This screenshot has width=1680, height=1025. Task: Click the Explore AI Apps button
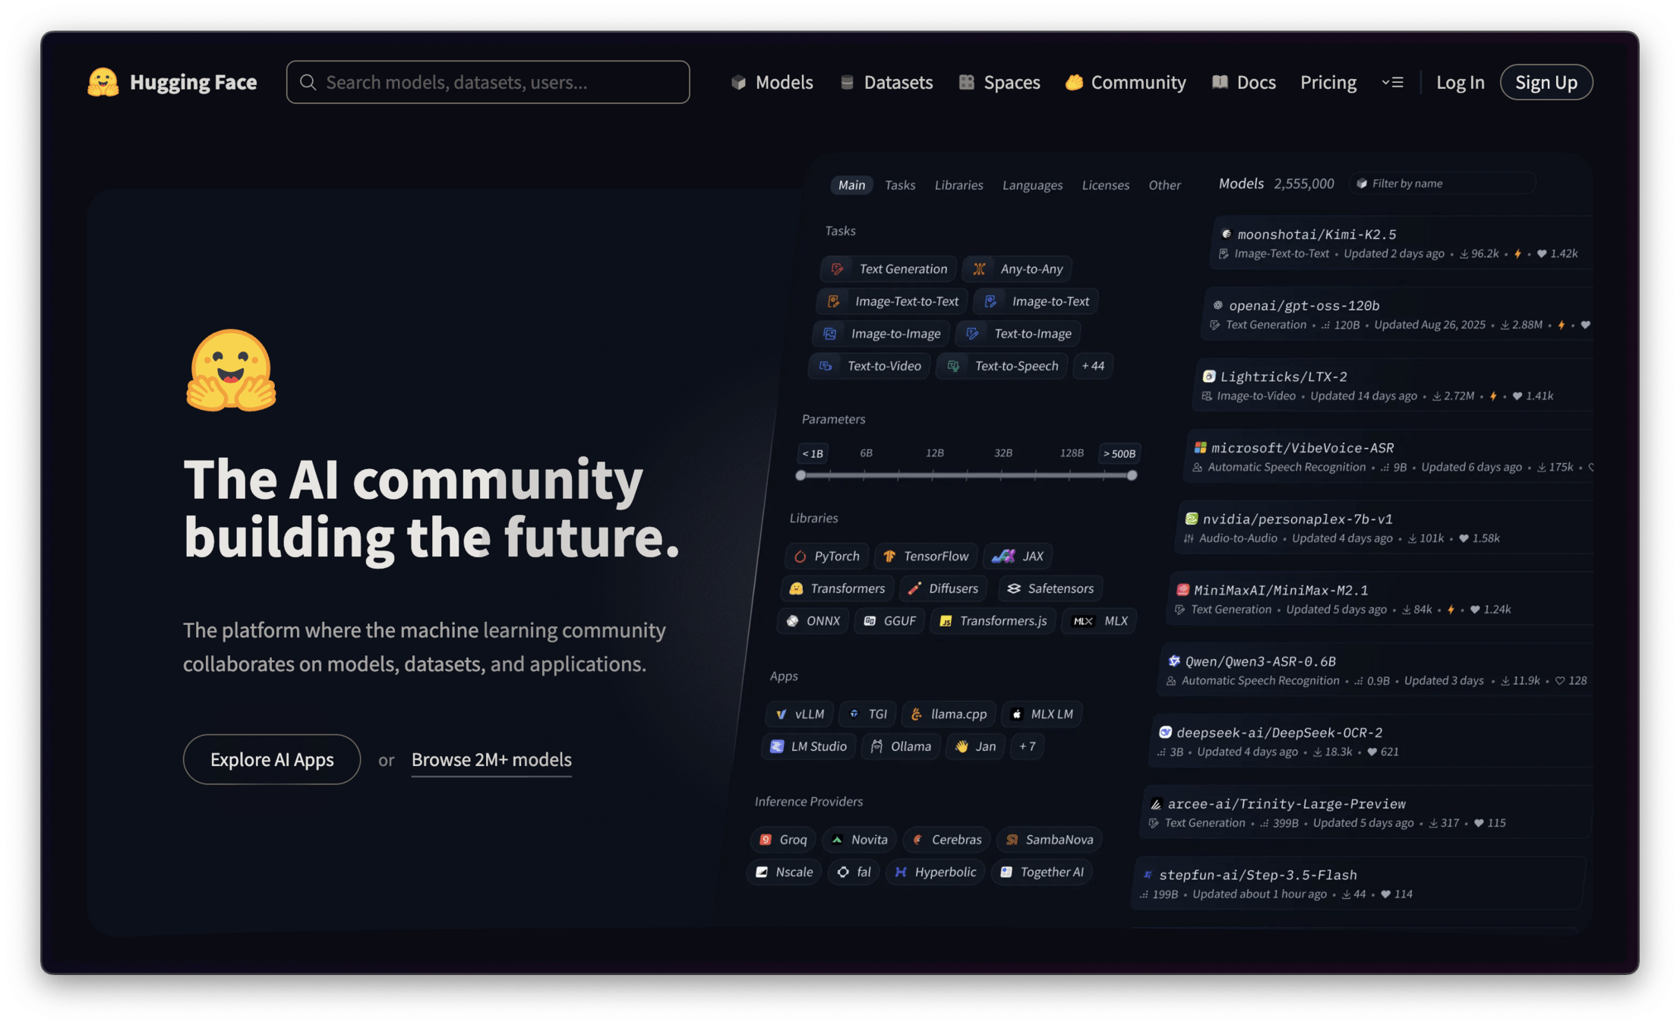tap(272, 759)
